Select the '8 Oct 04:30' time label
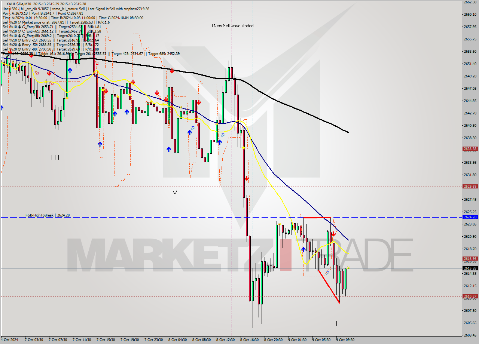The height and width of the screenshot is (344, 479). [178, 340]
